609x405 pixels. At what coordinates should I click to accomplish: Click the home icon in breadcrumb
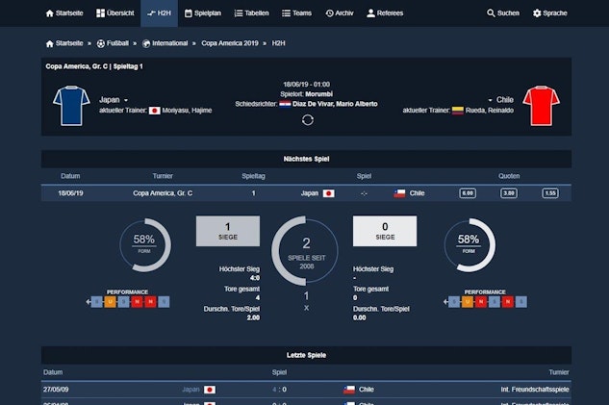click(49, 43)
